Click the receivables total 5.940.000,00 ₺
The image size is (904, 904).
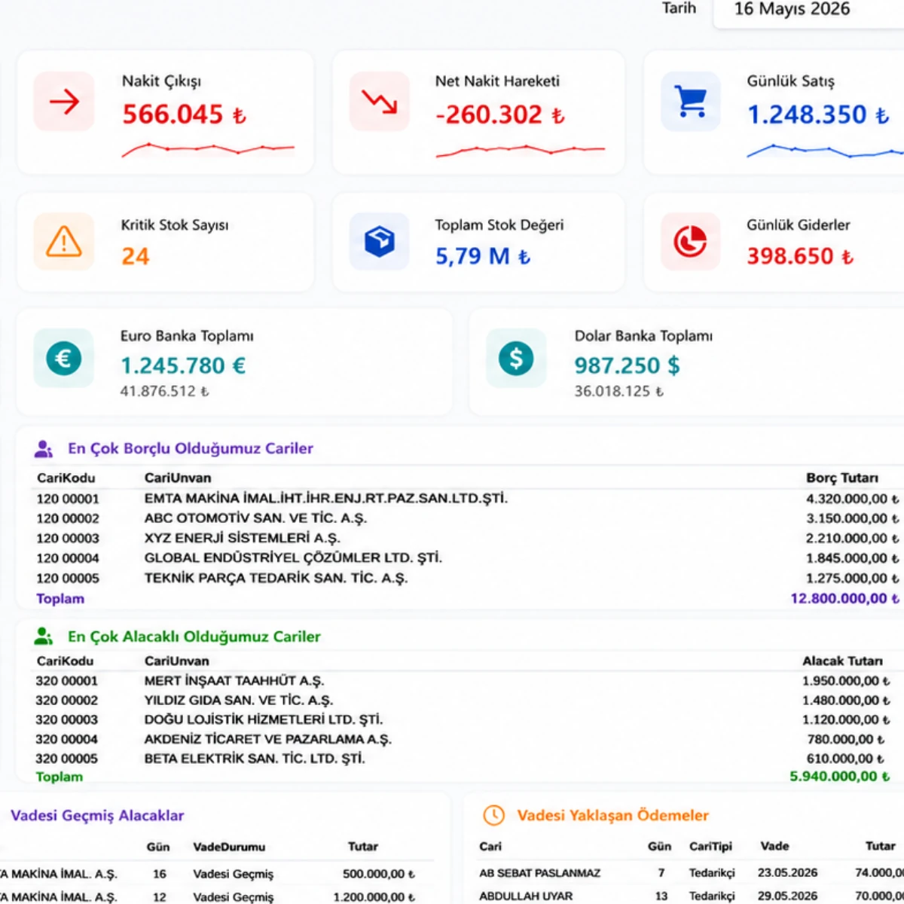coord(839,776)
